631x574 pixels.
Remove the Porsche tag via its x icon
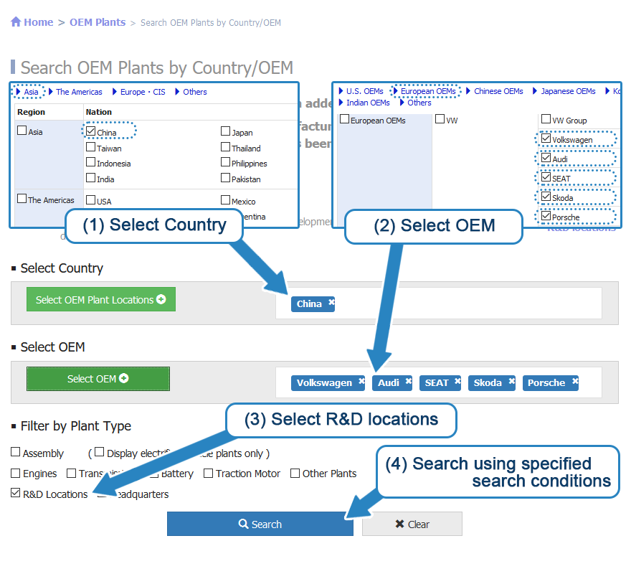tap(575, 381)
